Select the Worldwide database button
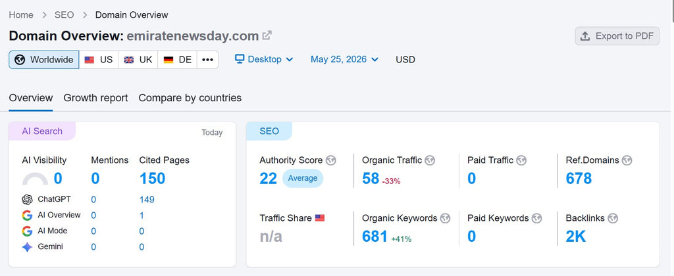The width and height of the screenshot is (674, 276). pos(44,60)
